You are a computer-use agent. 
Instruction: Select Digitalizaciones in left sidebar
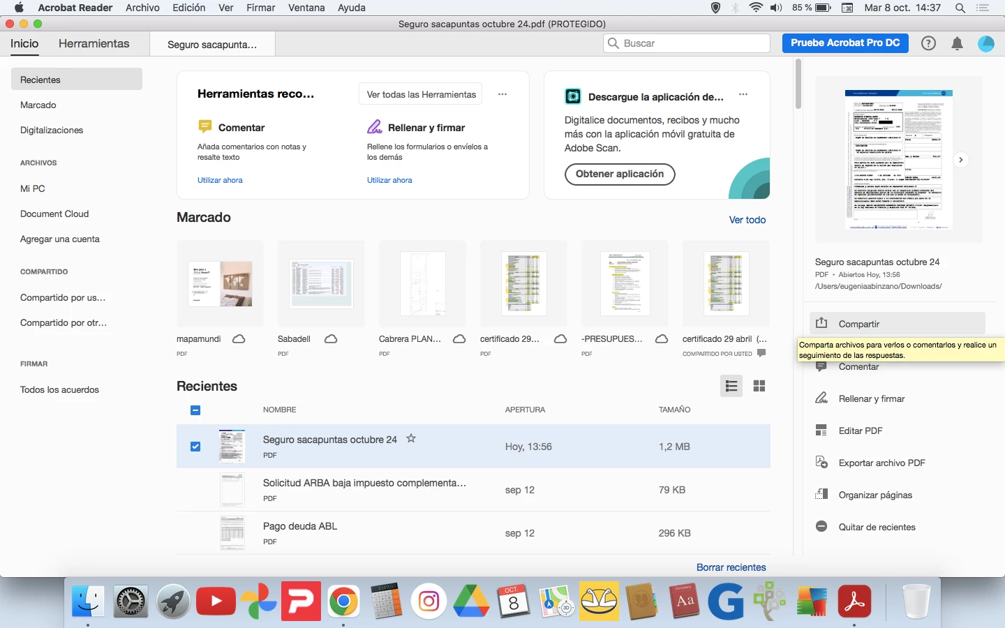pyautogui.click(x=52, y=130)
